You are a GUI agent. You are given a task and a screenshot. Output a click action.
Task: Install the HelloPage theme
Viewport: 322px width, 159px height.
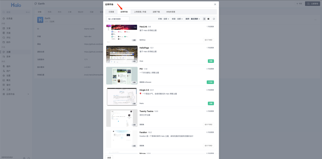211,61
